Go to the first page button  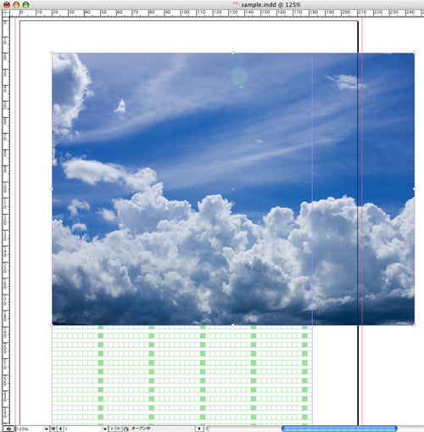[x=53, y=429]
